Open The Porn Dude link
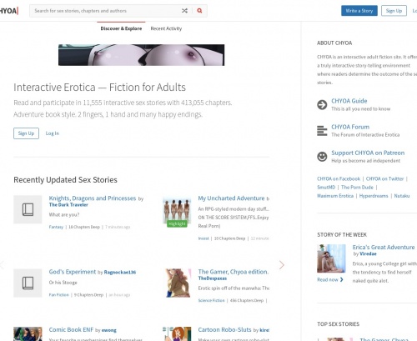Image resolution: width=417 pixels, height=341 pixels. click(357, 188)
